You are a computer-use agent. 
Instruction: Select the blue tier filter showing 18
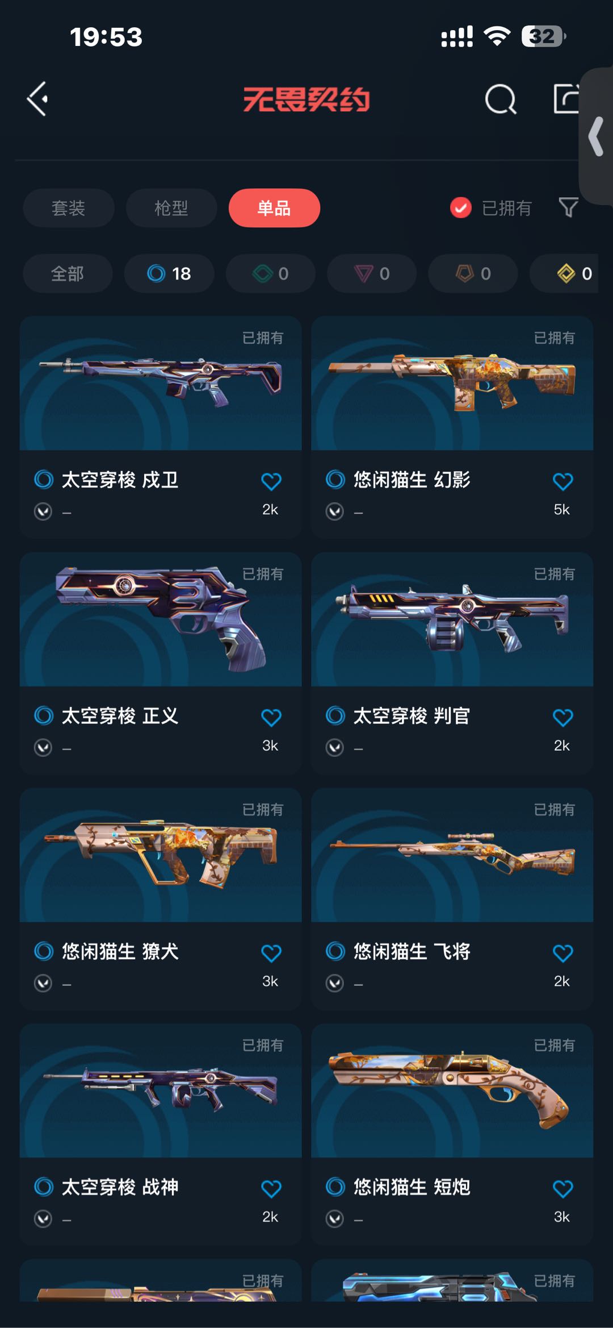point(169,273)
